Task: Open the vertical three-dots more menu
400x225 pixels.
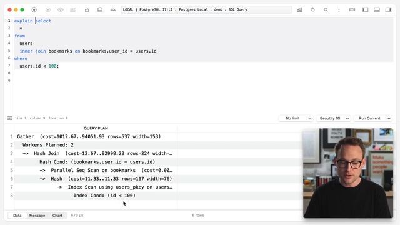Action: pos(339,10)
